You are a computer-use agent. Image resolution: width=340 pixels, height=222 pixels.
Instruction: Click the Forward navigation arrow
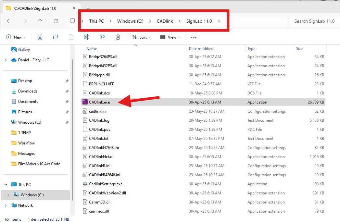click(25, 21)
